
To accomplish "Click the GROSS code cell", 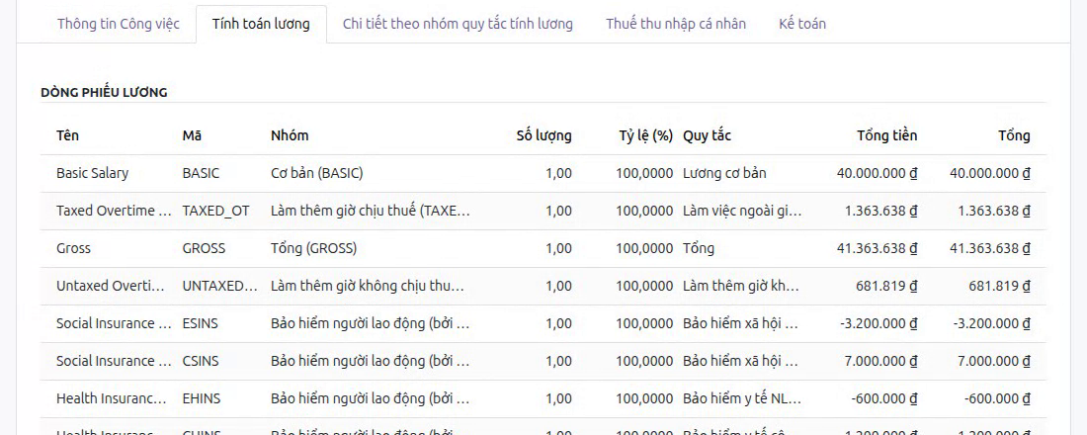I will point(204,248).
